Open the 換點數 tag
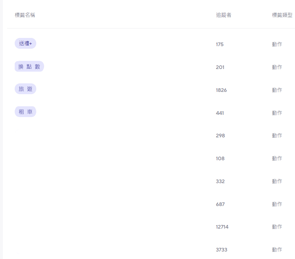 tap(29, 67)
